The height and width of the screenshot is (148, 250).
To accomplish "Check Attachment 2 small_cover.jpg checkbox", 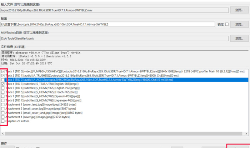I will 4,109.
